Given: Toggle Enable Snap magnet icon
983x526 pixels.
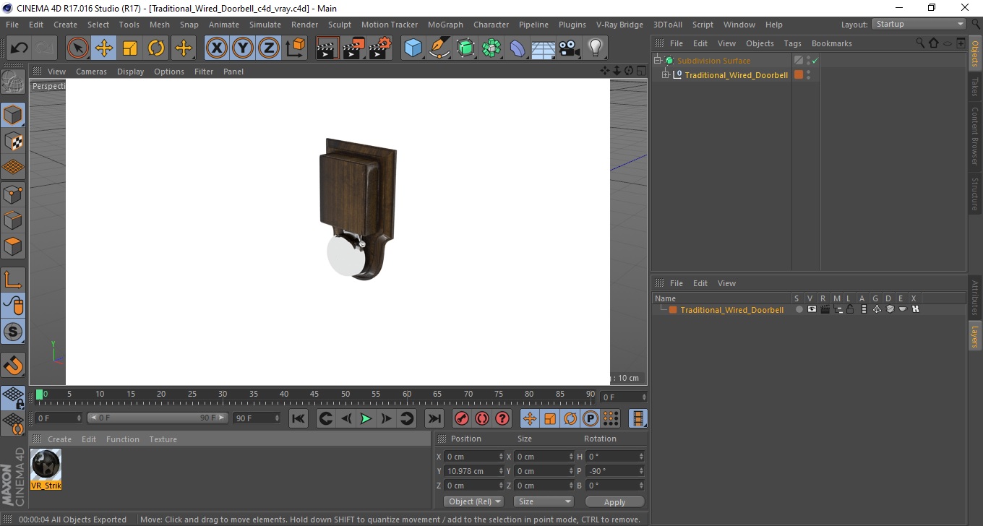Looking at the screenshot, I should pos(13,364).
